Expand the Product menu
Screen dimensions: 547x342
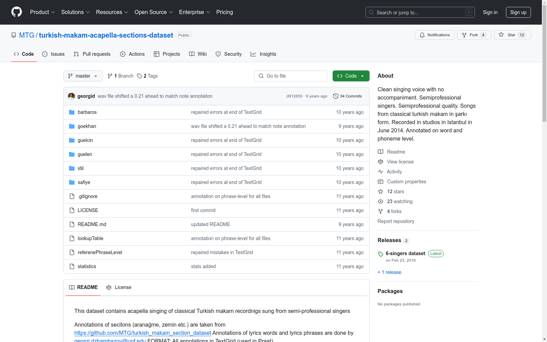click(x=42, y=12)
